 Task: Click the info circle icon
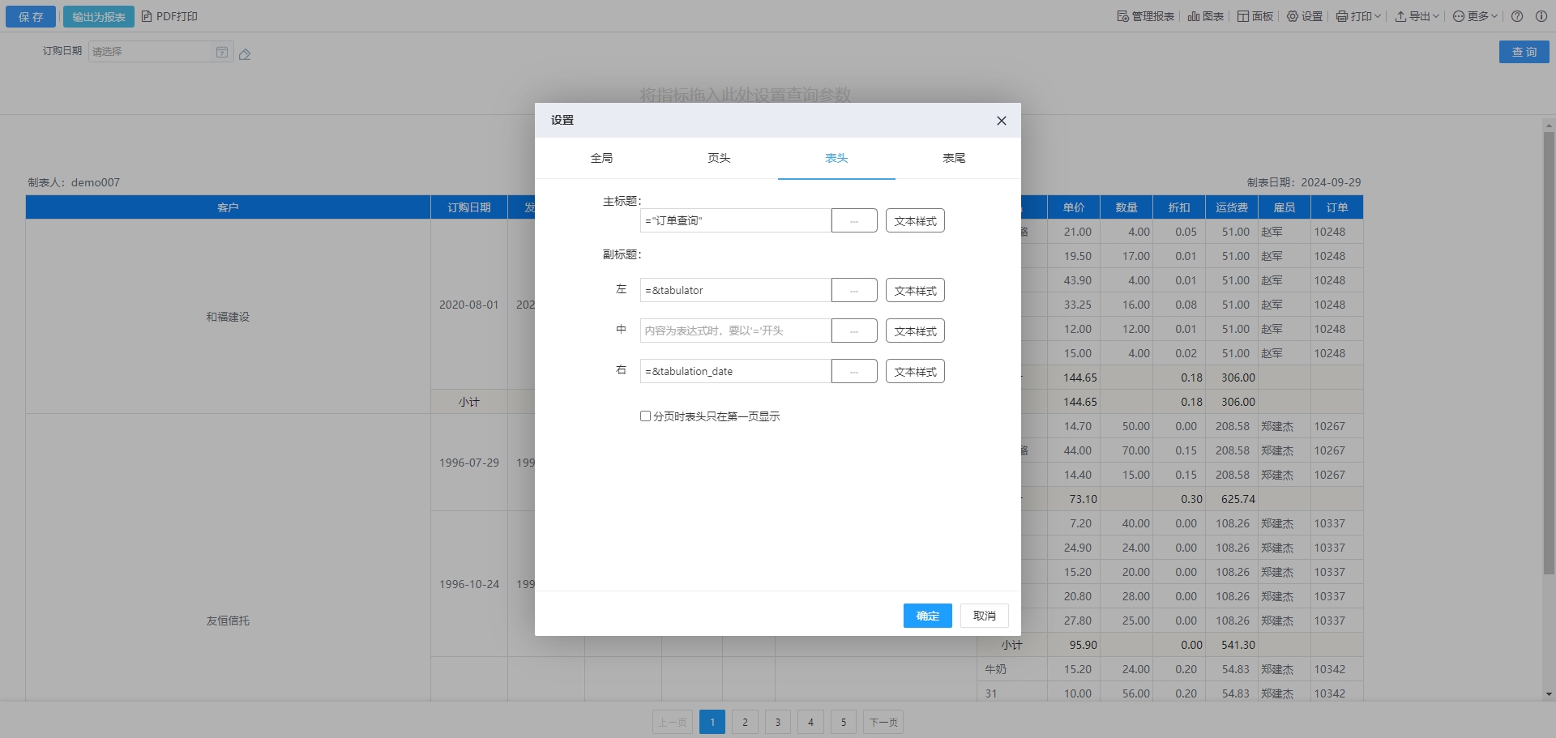tap(1541, 16)
